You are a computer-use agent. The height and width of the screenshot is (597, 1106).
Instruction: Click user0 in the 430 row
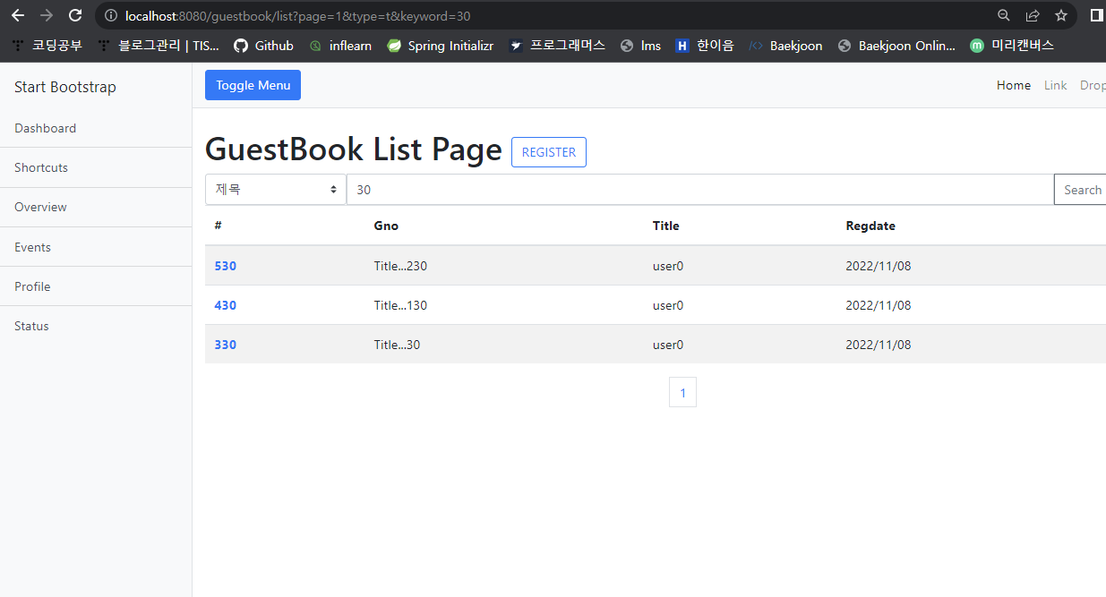point(668,305)
